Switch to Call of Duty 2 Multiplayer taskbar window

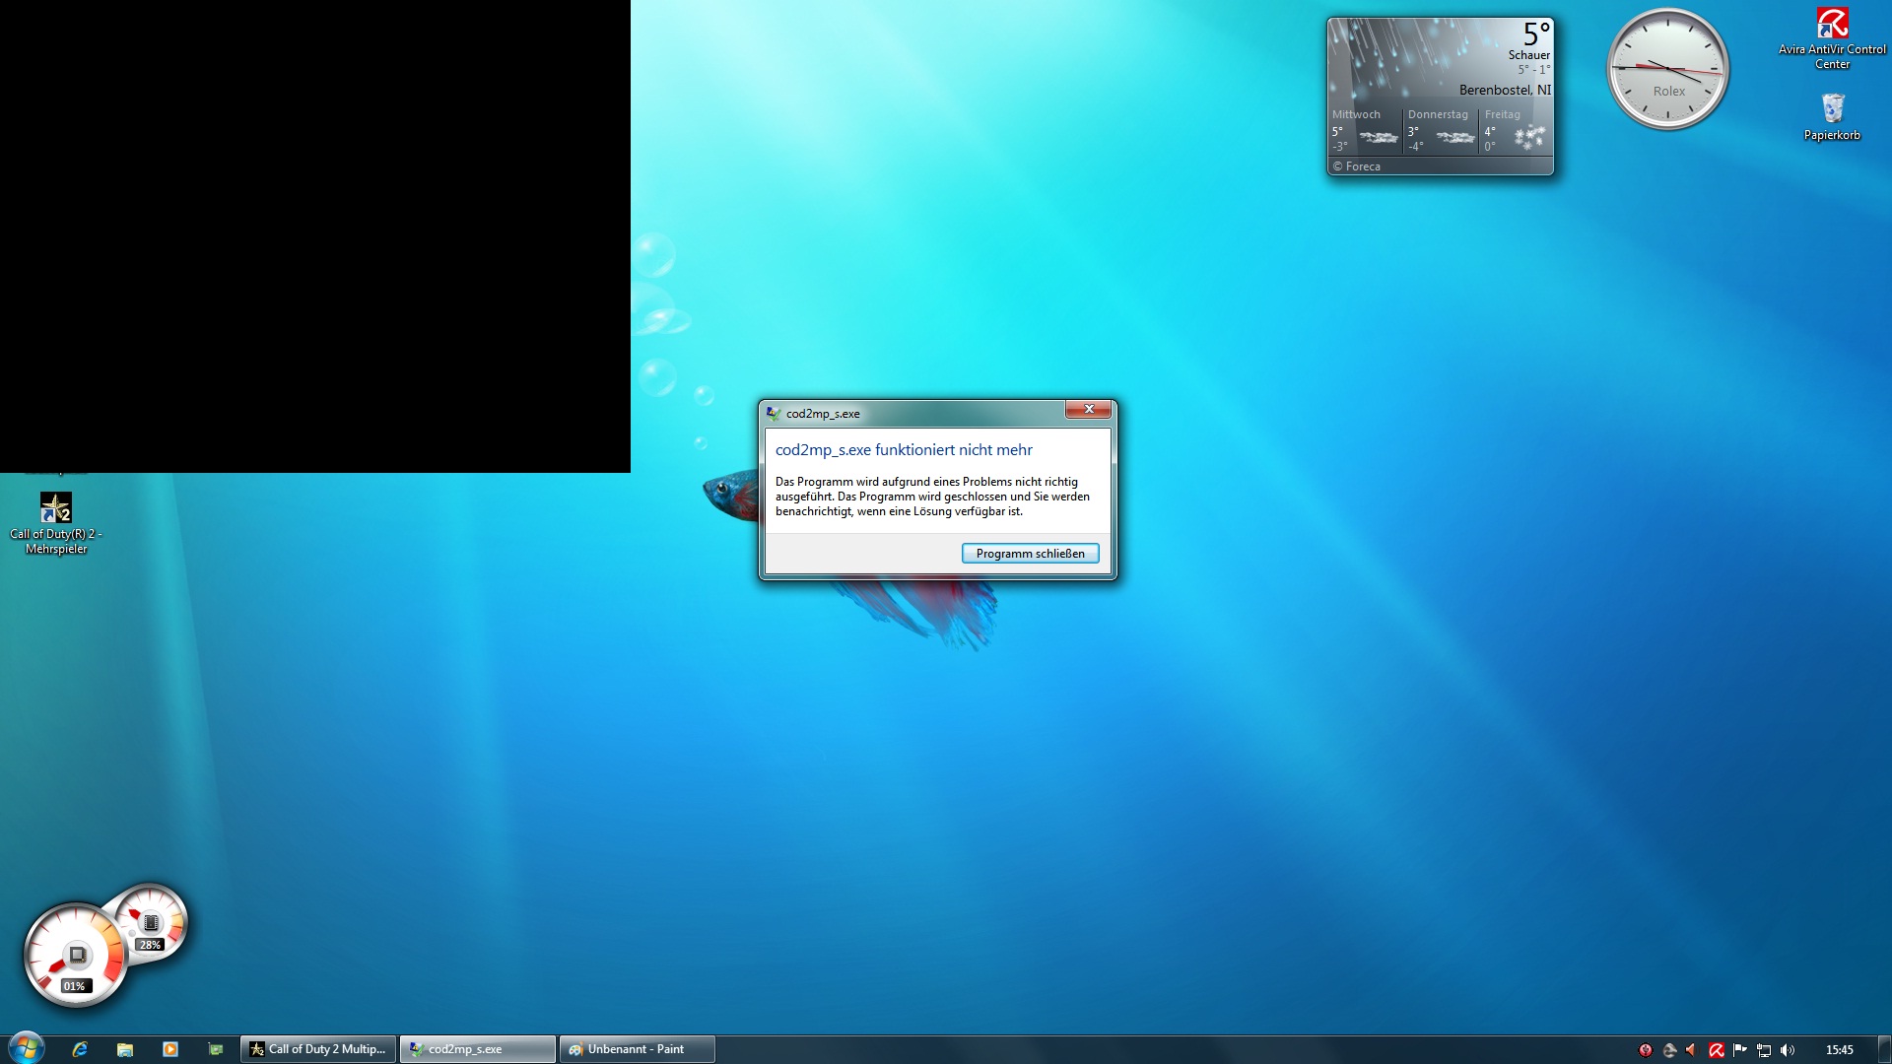[318, 1049]
